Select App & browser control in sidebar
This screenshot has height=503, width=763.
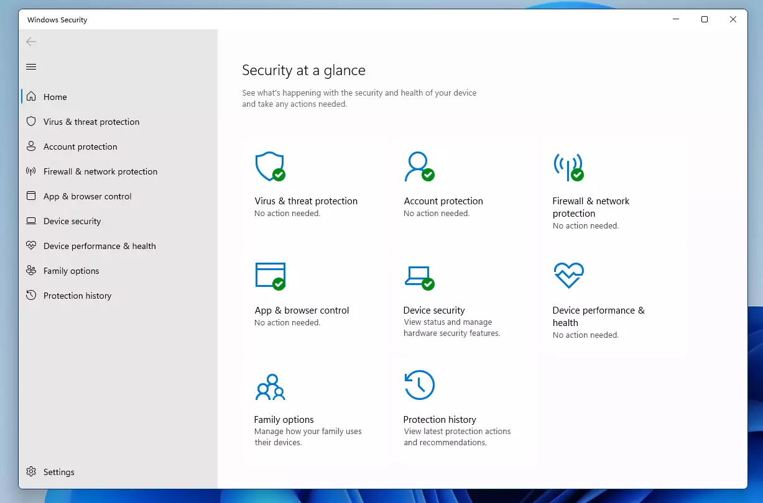coord(88,196)
